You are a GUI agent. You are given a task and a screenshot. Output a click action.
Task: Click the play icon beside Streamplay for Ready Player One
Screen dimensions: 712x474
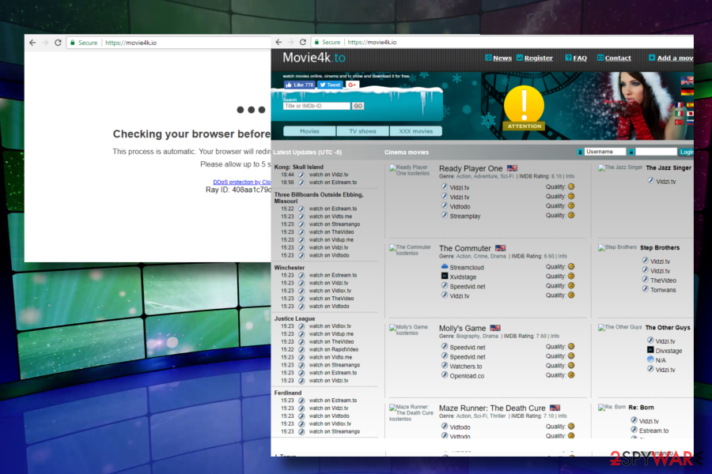coord(444,216)
